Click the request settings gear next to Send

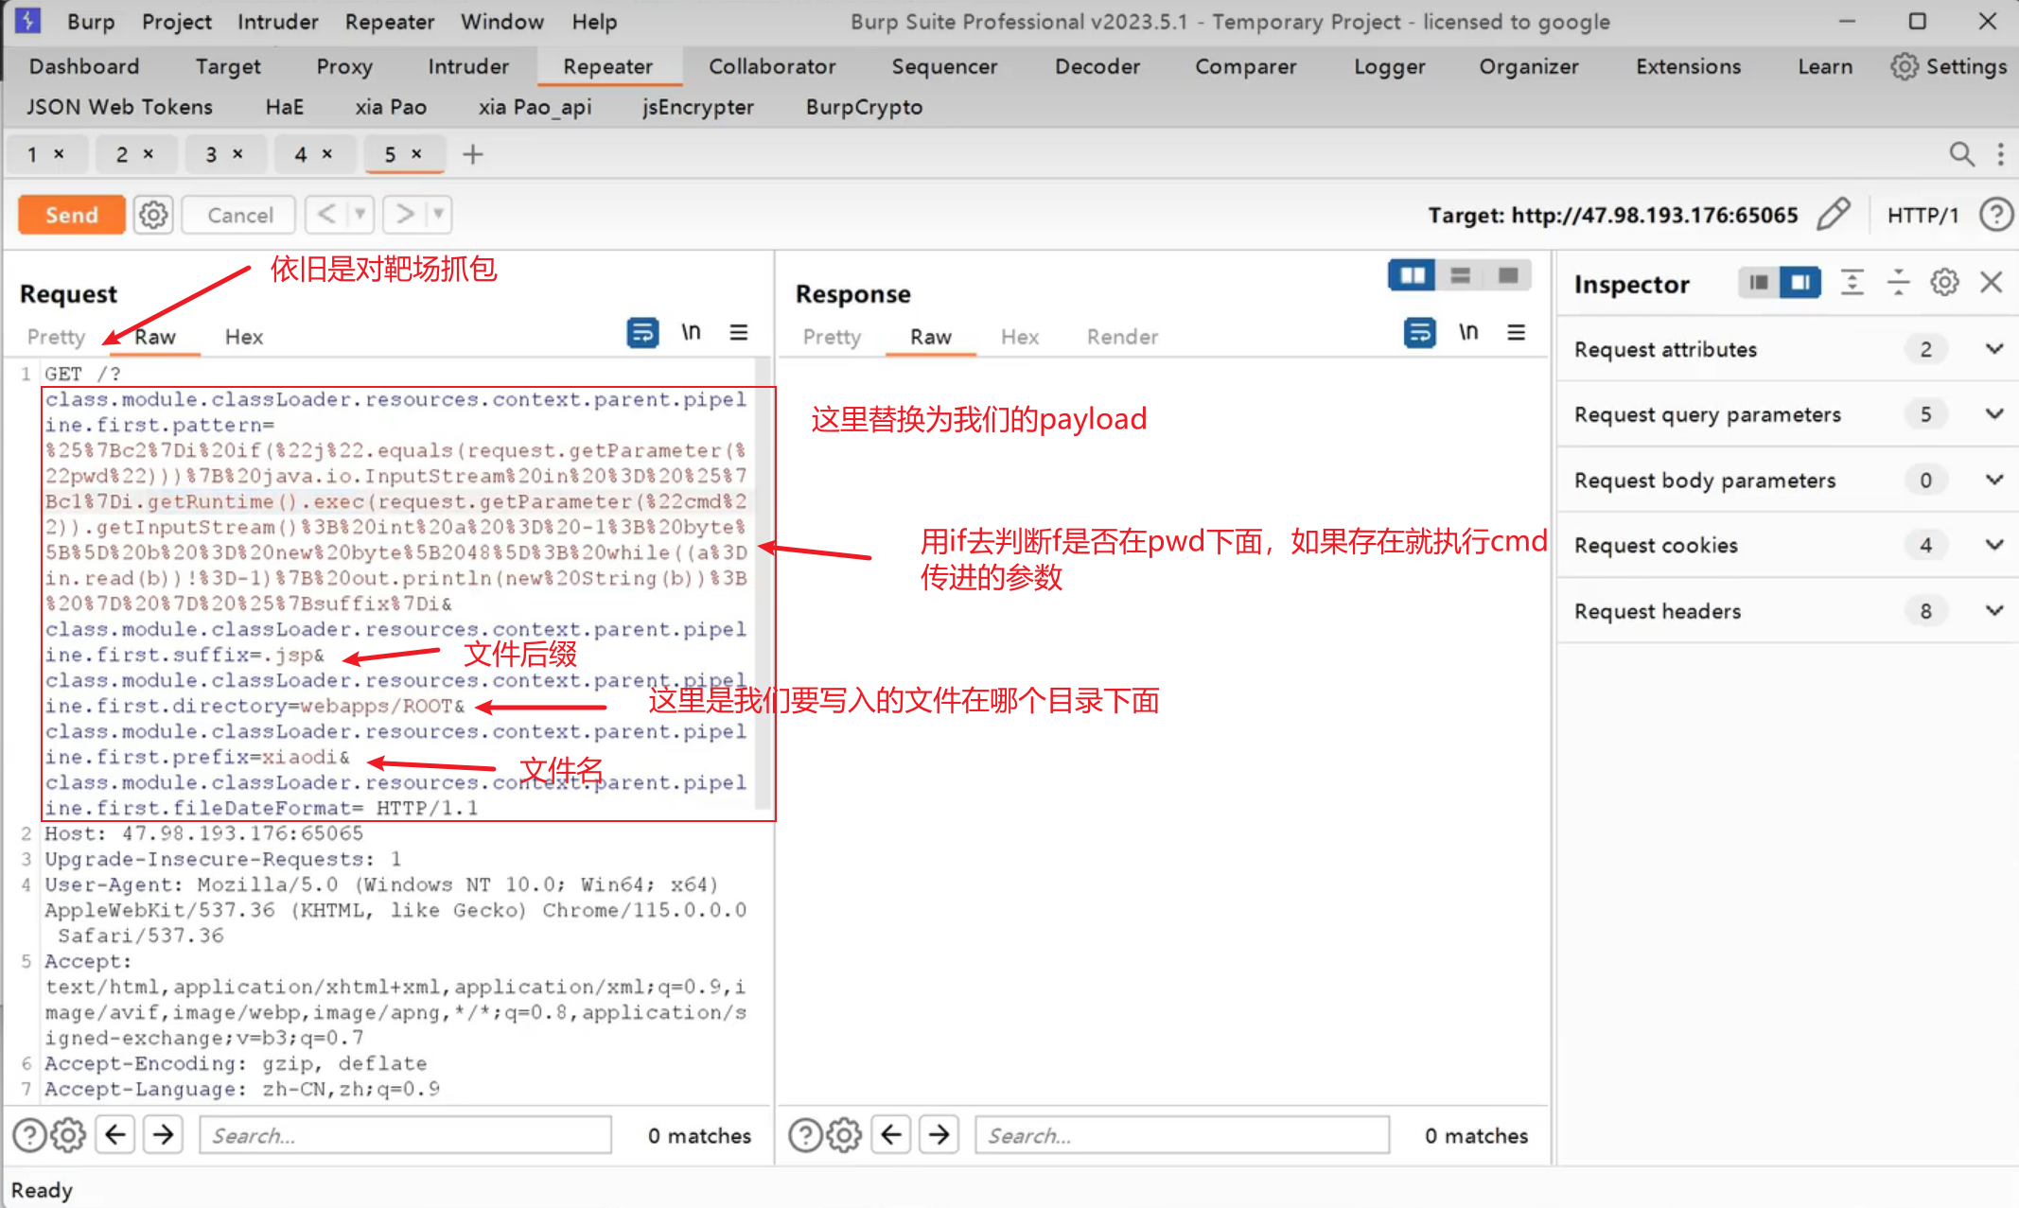[153, 216]
